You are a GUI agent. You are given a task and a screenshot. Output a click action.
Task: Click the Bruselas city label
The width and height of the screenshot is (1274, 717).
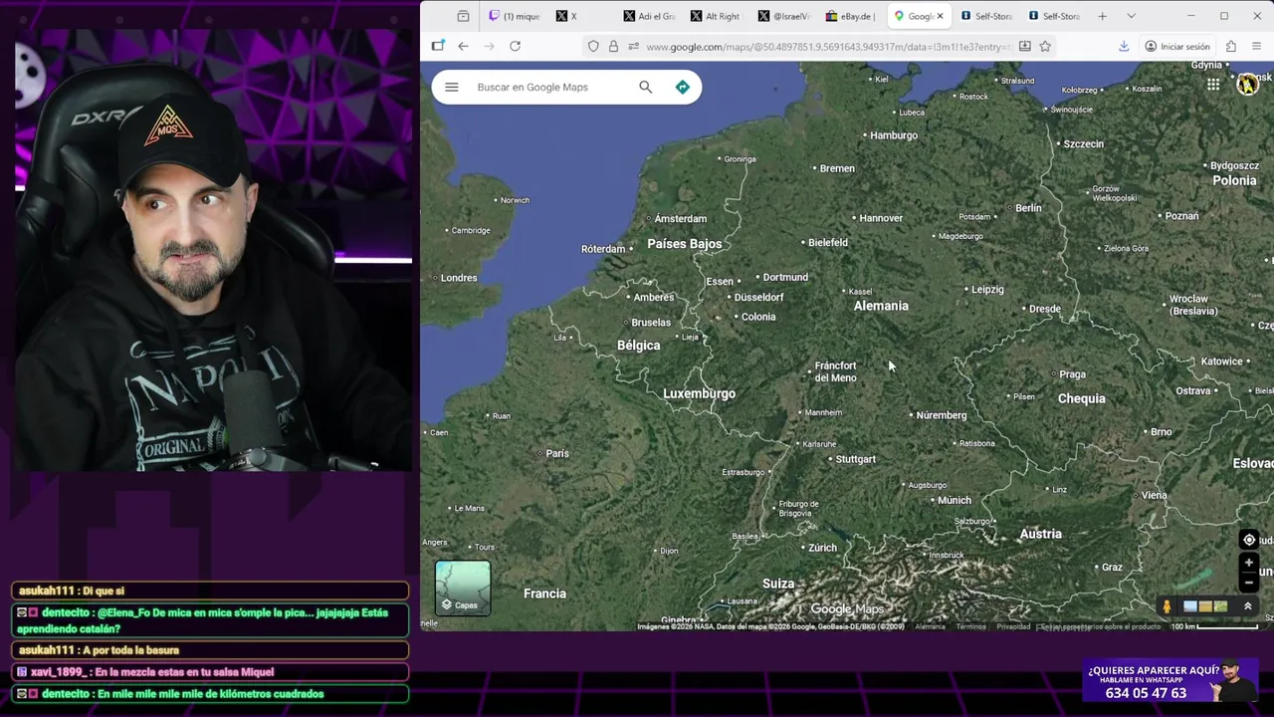pos(651,323)
